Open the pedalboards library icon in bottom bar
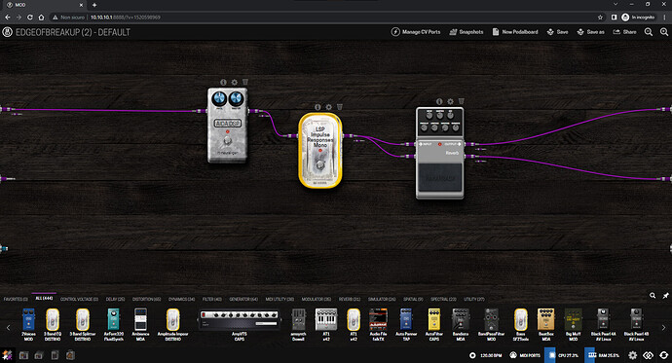The width and height of the screenshot is (672, 363). tap(23, 355)
